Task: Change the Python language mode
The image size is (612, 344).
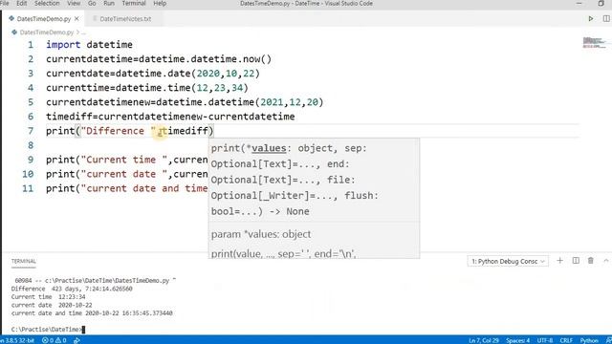Action: tap(589, 340)
